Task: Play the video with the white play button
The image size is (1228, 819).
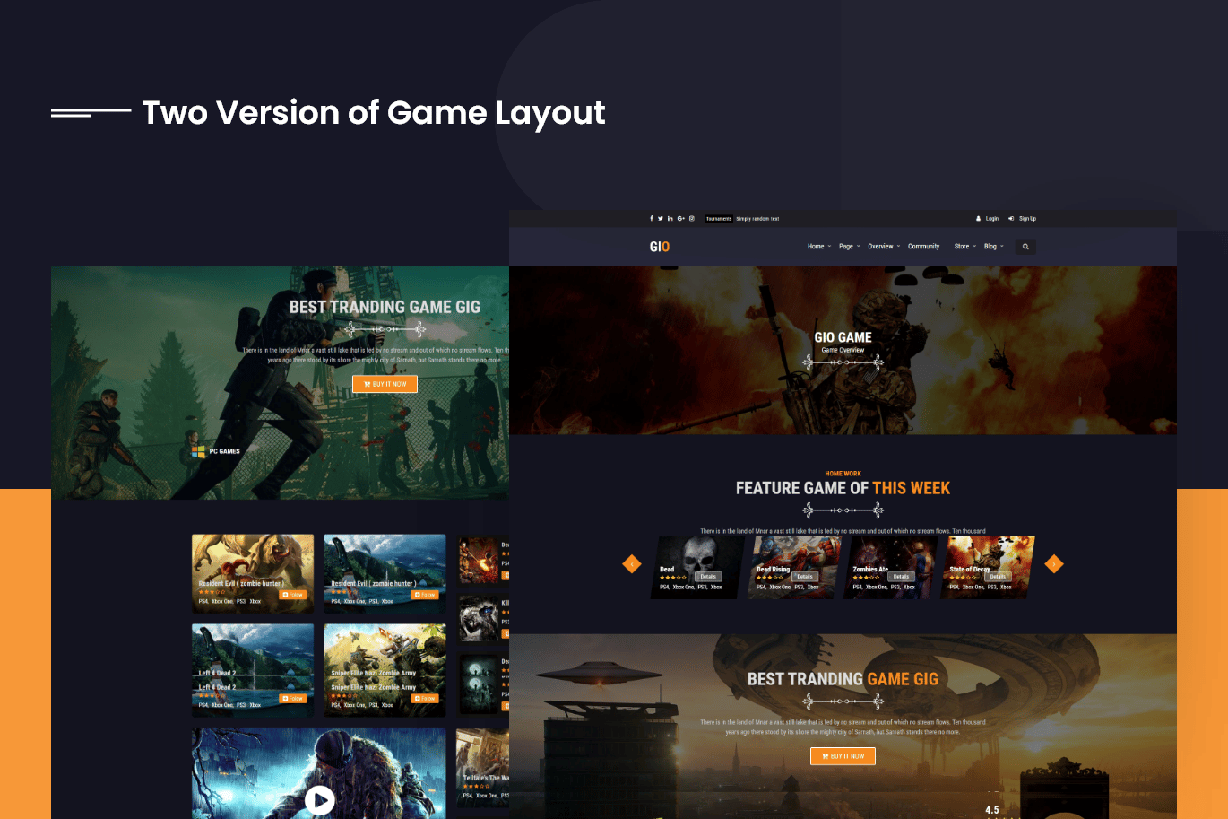Action: 320,799
